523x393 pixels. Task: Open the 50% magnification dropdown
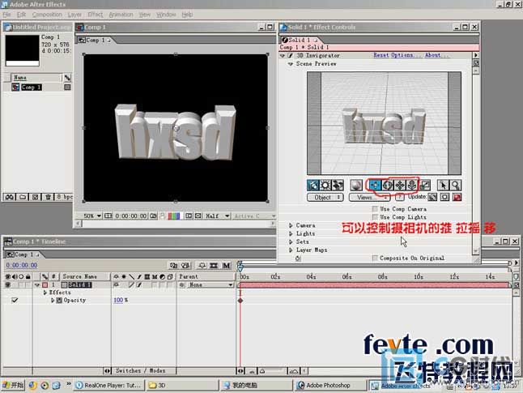coord(92,216)
